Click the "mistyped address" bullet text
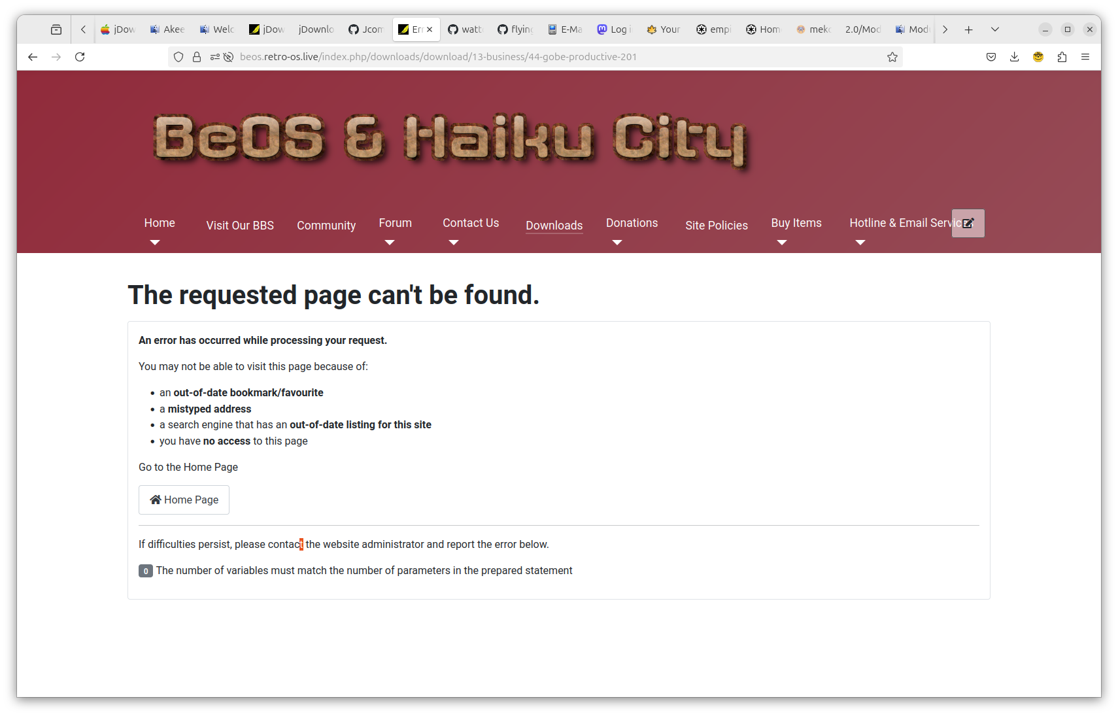1118x716 pixels. [209, 409]
